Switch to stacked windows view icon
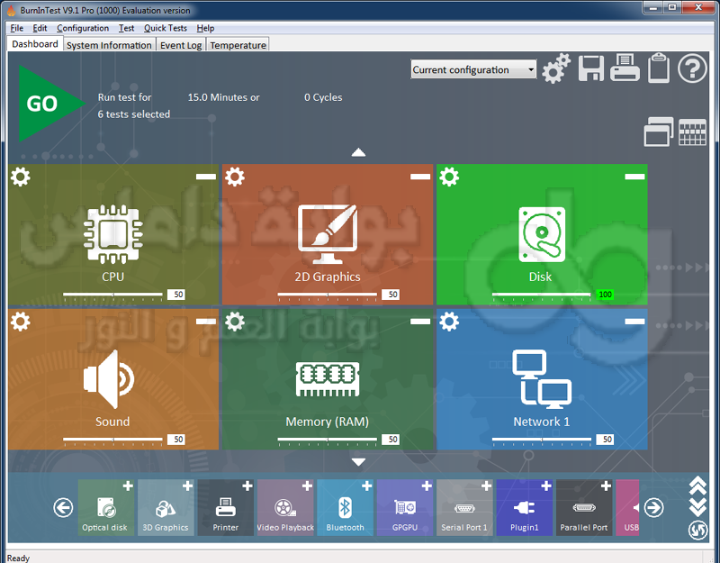 pos(659,132)
